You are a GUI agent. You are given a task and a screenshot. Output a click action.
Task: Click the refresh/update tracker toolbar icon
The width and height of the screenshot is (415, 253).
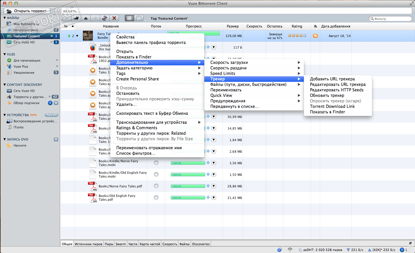pos(104,18)
